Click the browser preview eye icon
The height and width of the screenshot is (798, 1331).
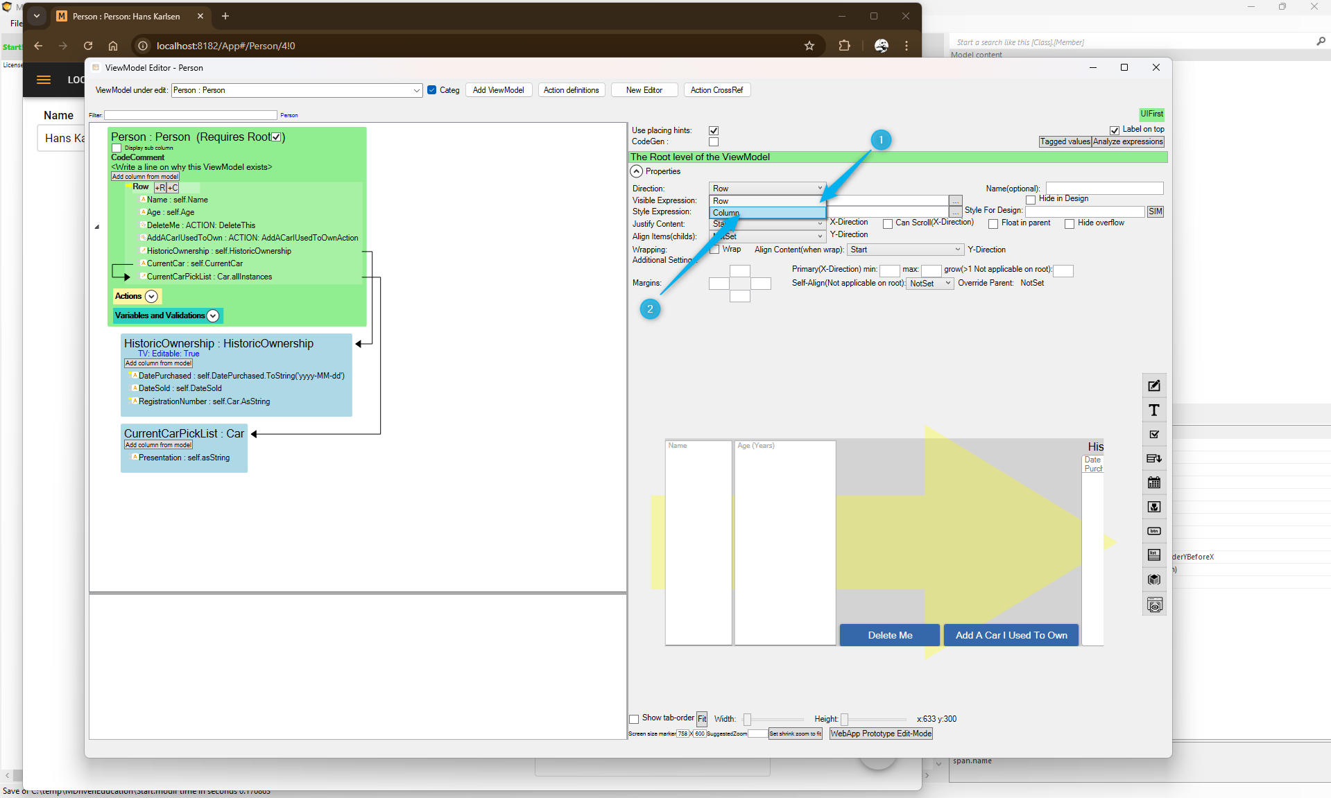[x=1154, y=605]
